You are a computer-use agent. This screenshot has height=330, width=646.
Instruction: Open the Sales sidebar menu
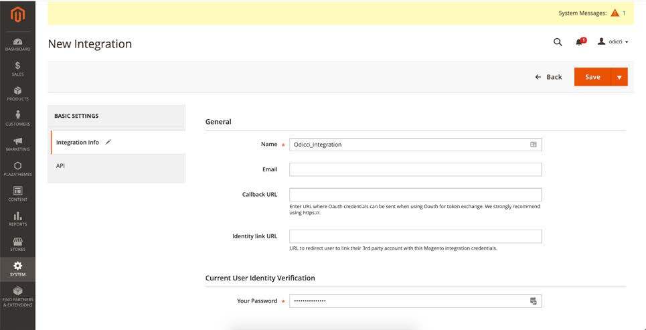17,68
